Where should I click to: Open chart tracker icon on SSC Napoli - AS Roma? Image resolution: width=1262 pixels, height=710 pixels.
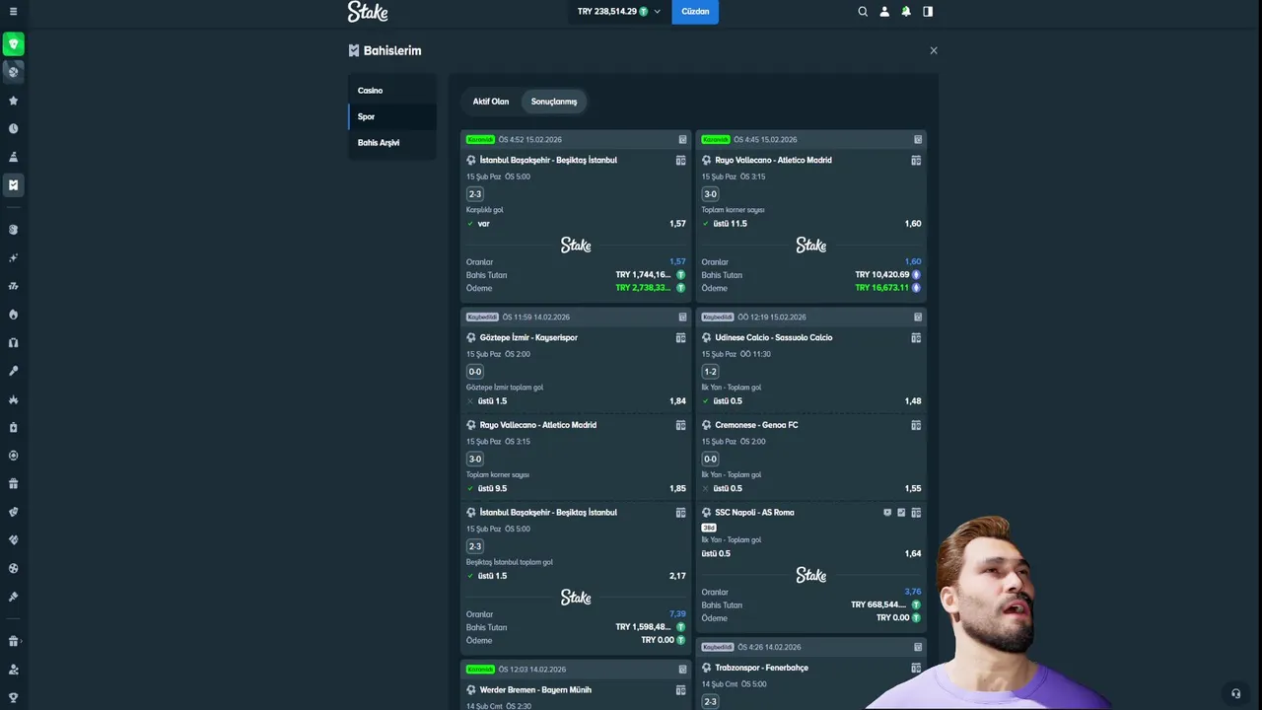901,513
